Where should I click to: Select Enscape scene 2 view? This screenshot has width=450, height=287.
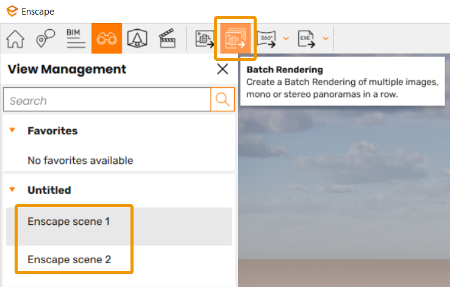[69, 260]
